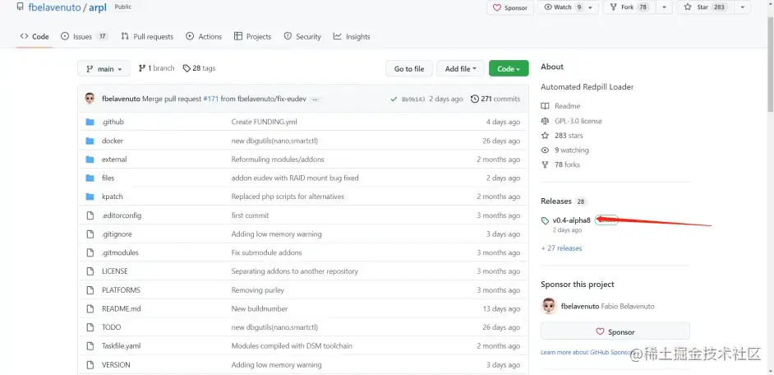Show + 27 releases
This screenshot has height=375, width=774.
(562, 248)
